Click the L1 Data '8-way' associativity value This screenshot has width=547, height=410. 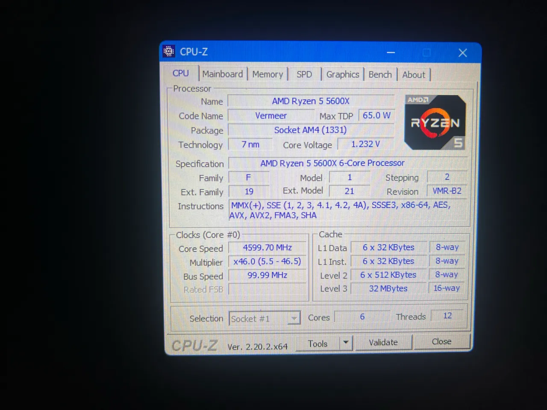tap(447, 247)
